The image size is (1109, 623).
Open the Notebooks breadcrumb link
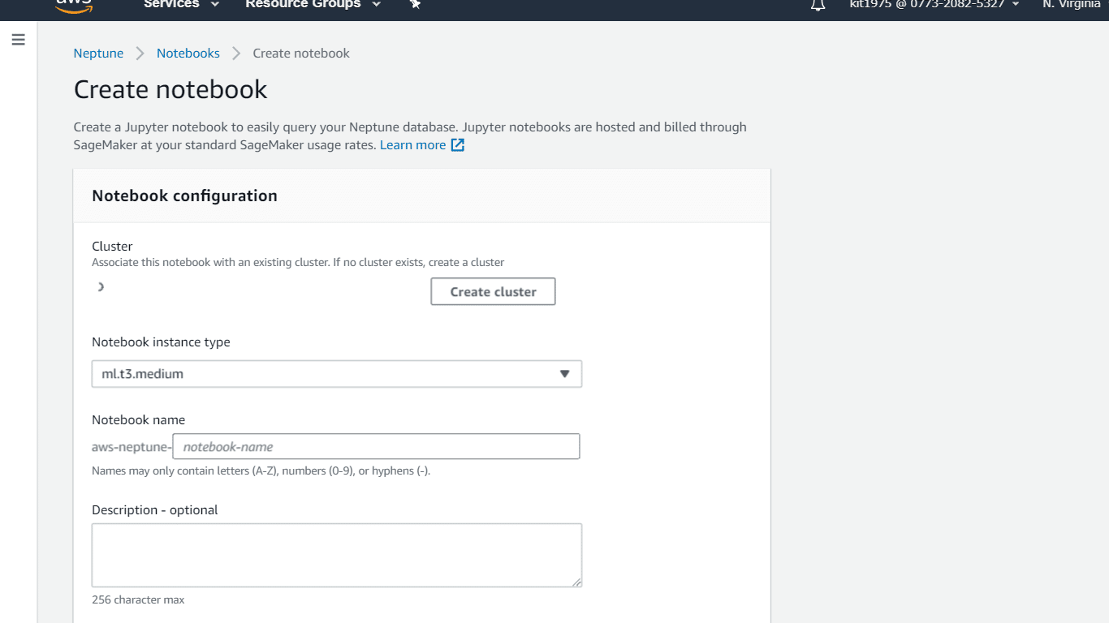click(188, 53)
